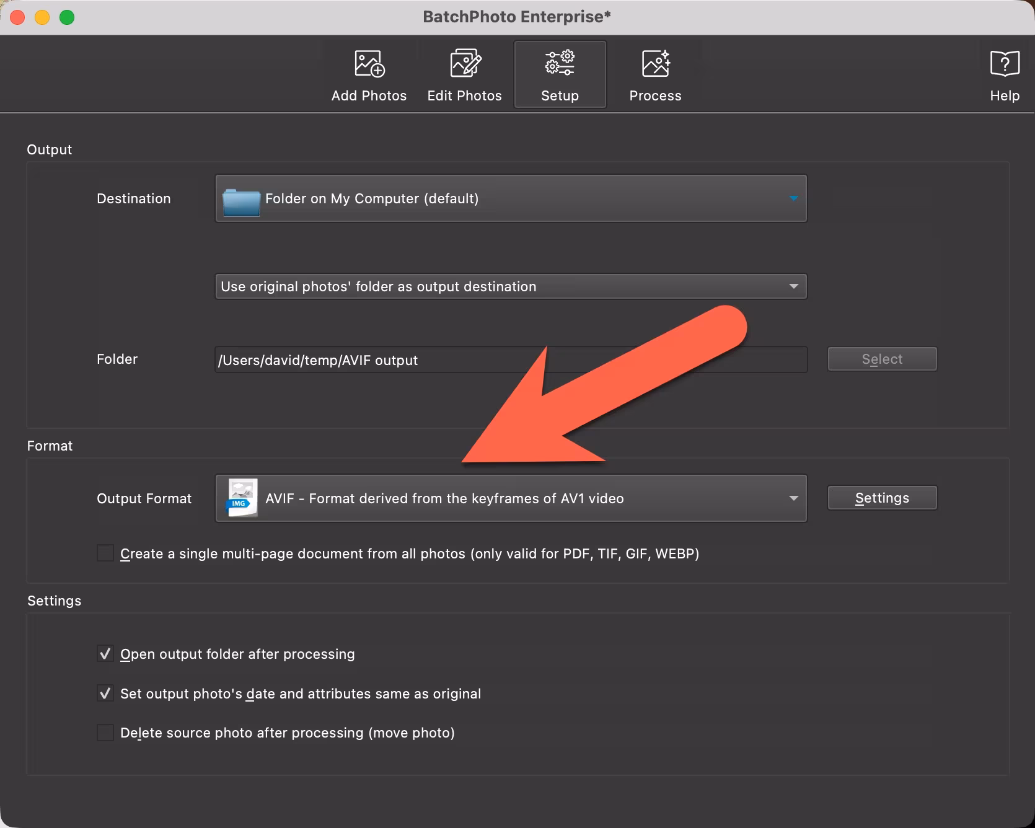Enable Delete source photo after processing
Screen dimensions: 1035x828
[x=105, y=732]
